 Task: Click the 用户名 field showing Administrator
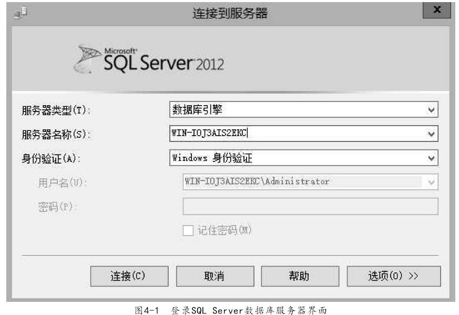click(302, 182)
